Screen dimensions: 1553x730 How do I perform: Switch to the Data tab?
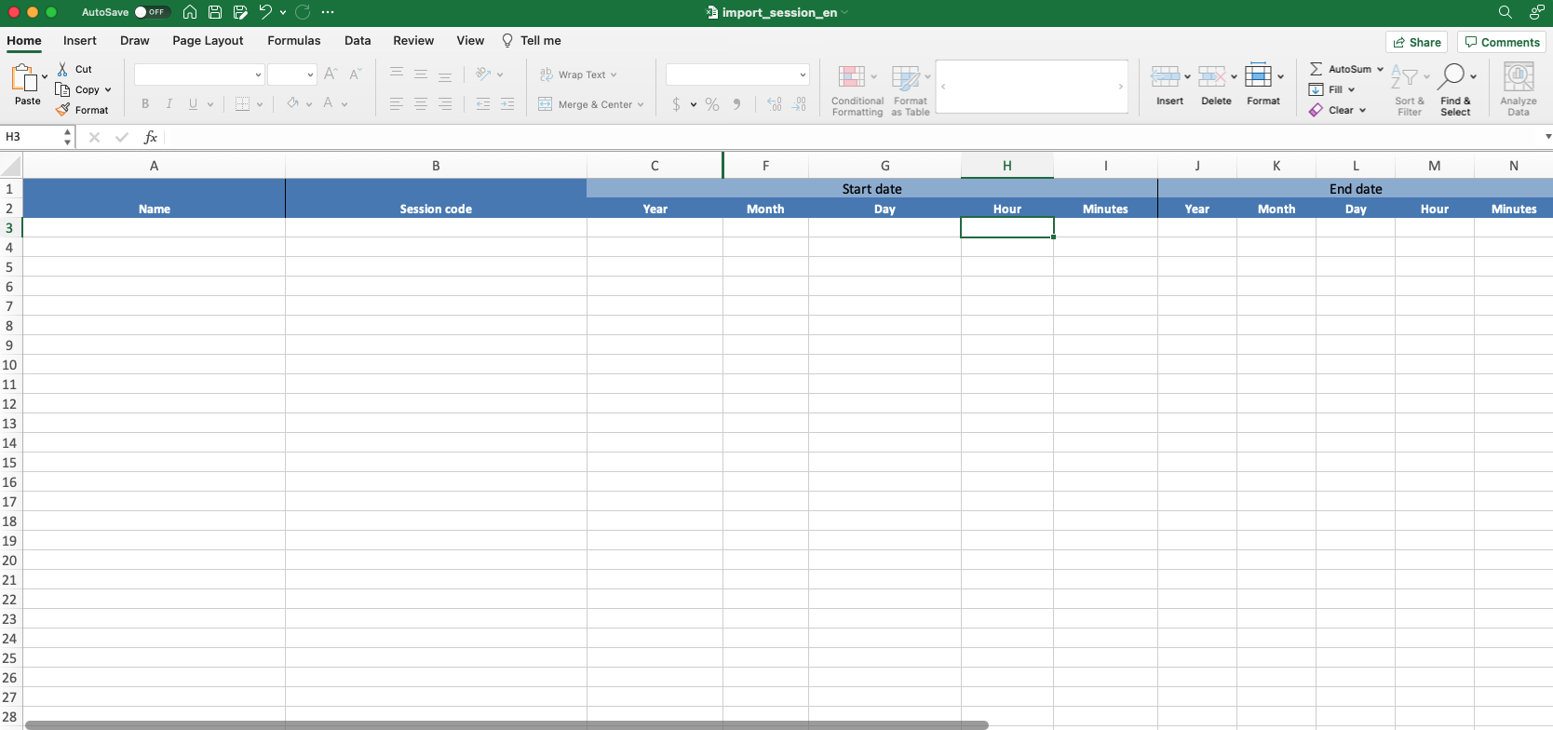coord(358,40)
